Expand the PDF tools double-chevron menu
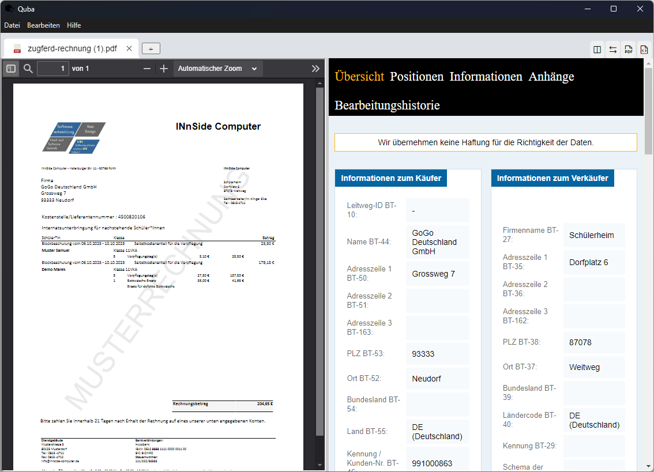The height and width of the screenshot is (472, 654). [315, 69]
